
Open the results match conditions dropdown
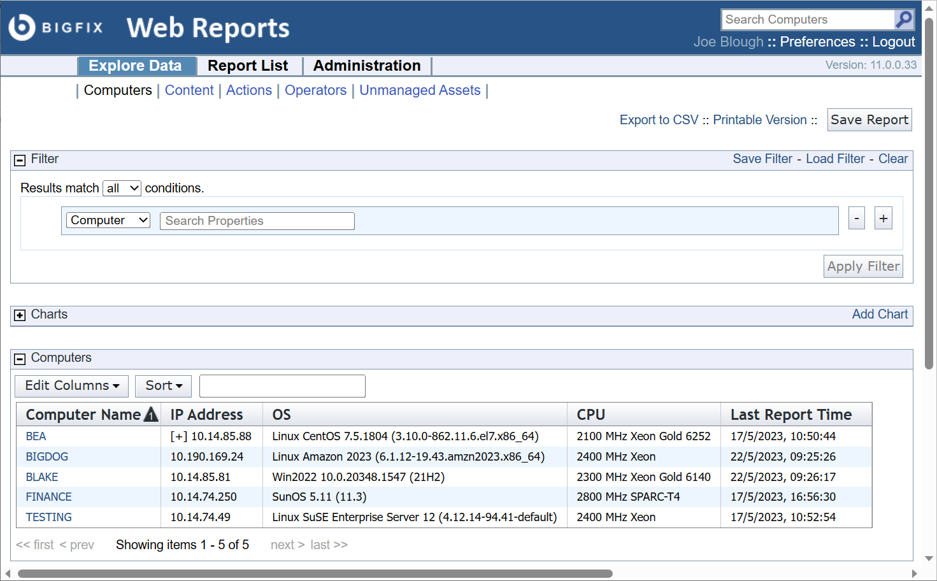point(122,188)
